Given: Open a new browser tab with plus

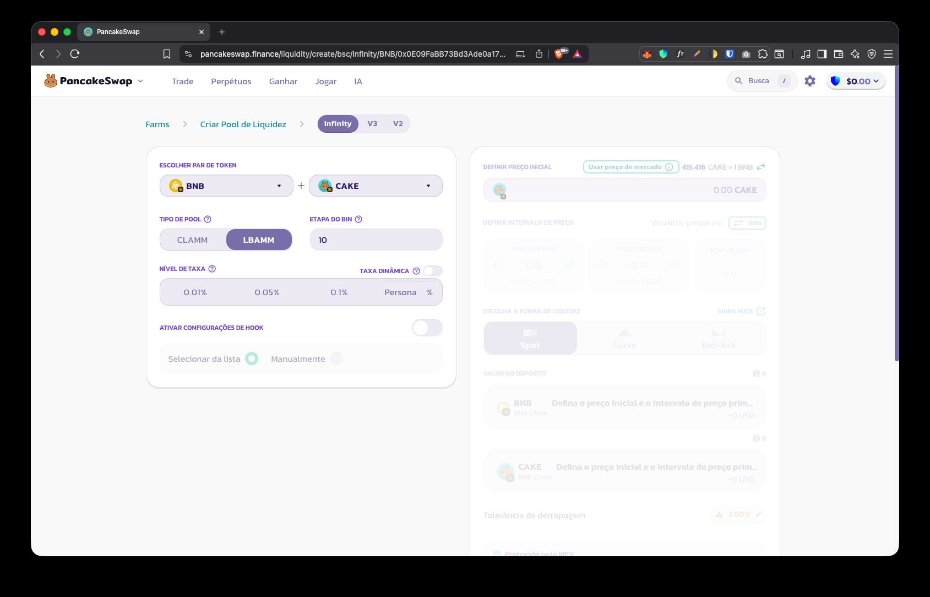Looking at the screenshot, I should 222,32.
